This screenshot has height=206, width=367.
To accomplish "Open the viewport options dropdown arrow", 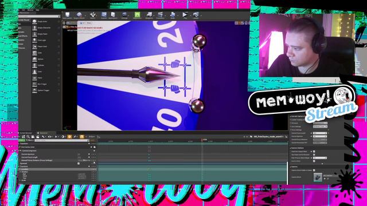I will [x=64, y=23].
